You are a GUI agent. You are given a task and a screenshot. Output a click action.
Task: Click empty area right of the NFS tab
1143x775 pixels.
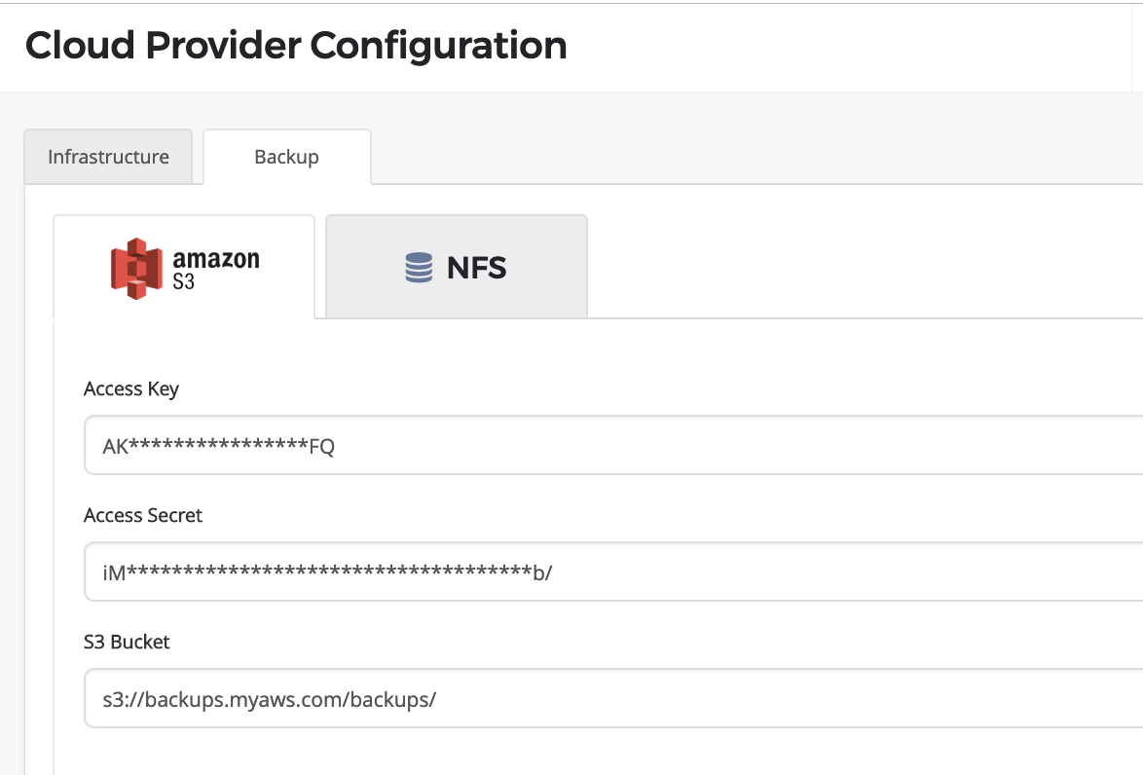click(x=865, y=266)
